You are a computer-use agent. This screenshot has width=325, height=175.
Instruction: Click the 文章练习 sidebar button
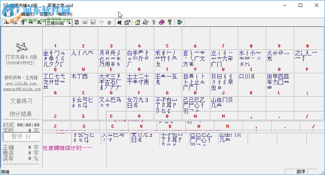(21, 101)
